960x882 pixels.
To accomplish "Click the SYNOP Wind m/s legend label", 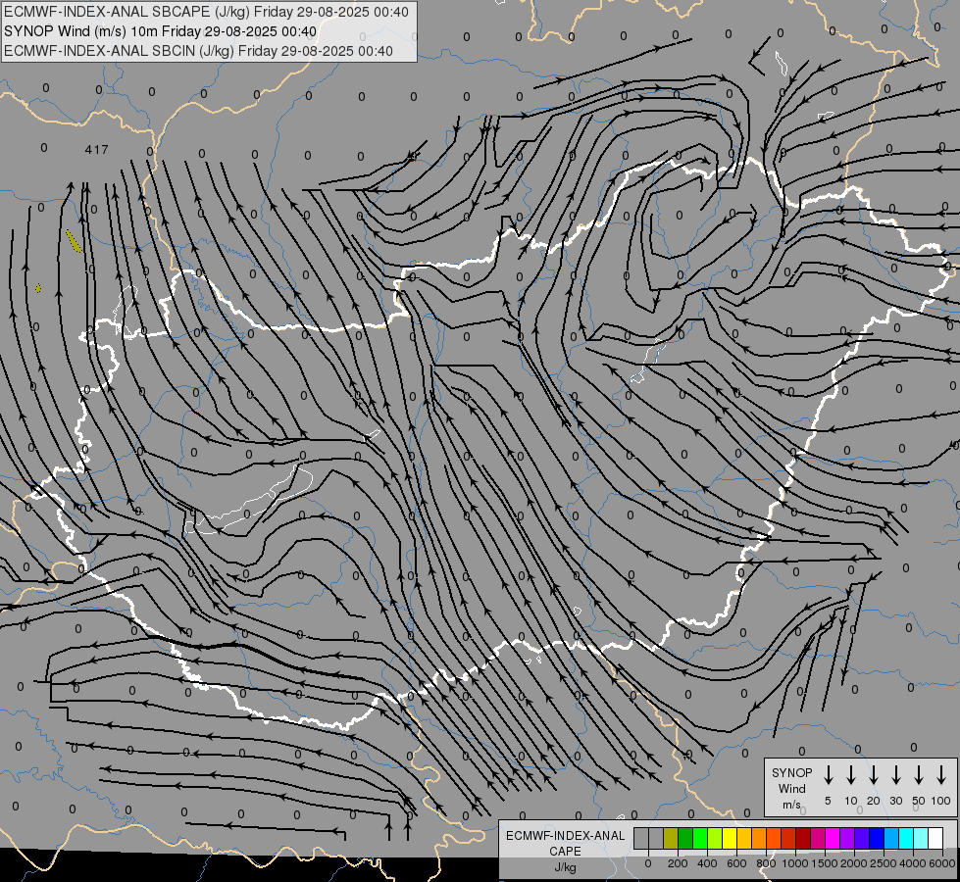I will coord(791,788).
